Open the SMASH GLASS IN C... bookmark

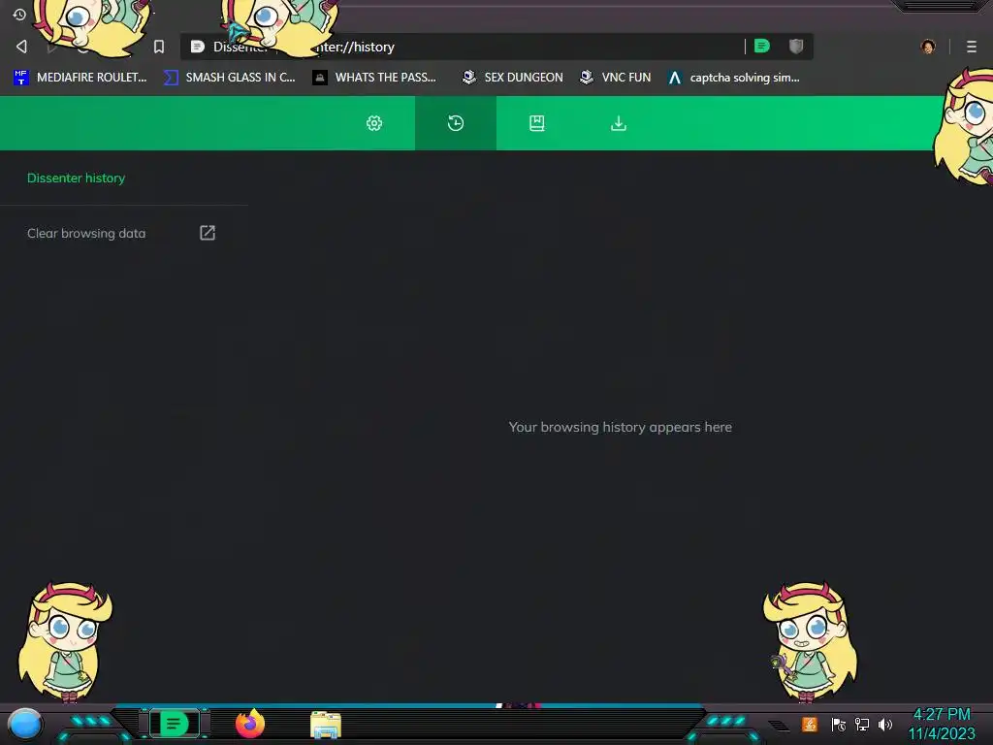pyautogui.click(x=230, y=78)
